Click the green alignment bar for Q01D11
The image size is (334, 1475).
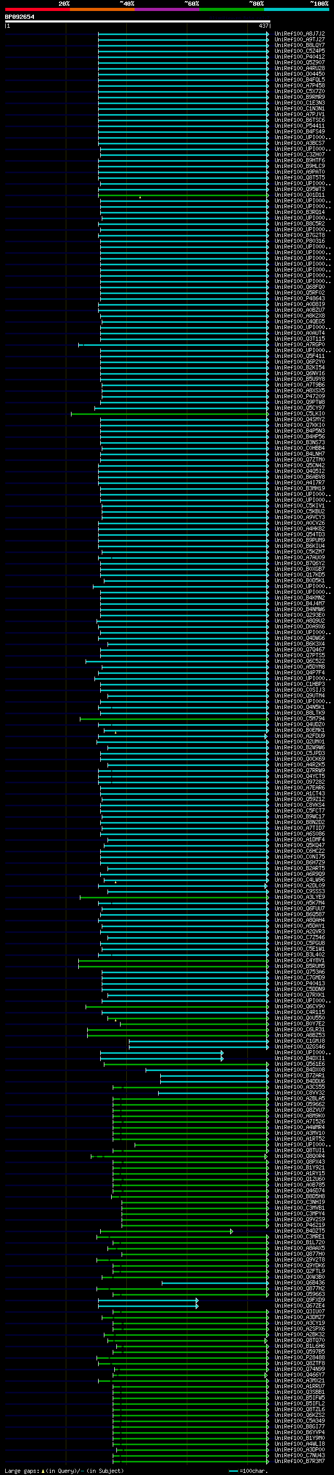coord(183,195)
